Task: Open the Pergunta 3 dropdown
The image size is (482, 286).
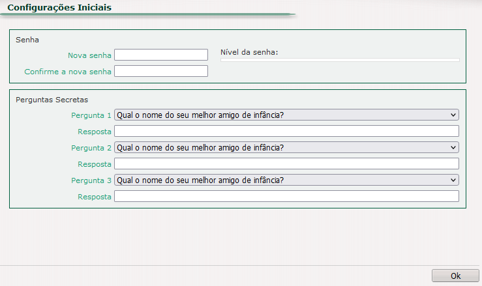Action: [286, 180]
